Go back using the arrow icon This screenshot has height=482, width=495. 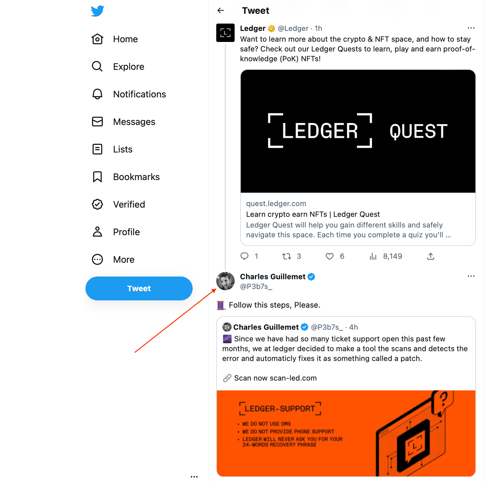[x=221, y=11]
